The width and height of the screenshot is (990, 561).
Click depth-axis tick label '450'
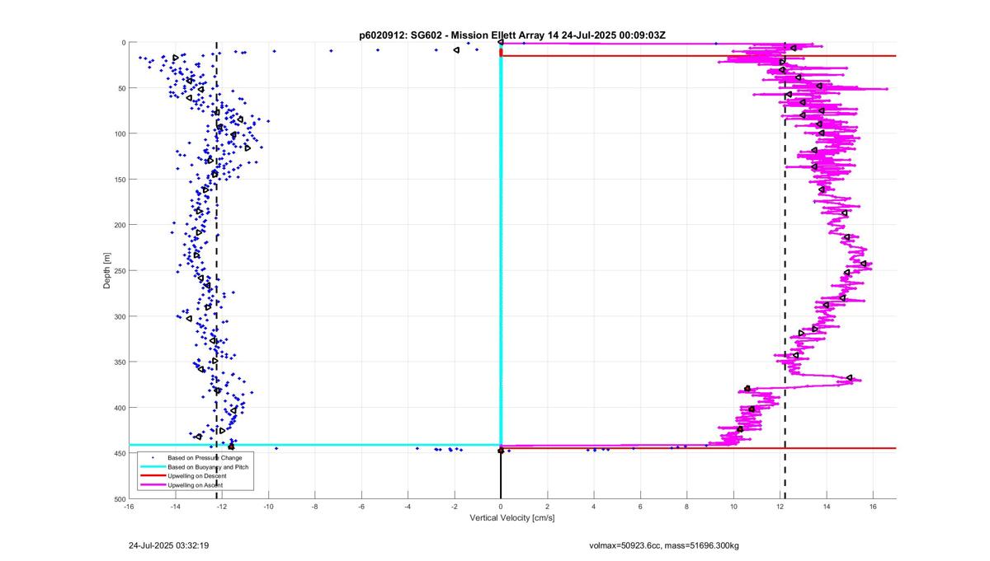[x=119, y=453]
